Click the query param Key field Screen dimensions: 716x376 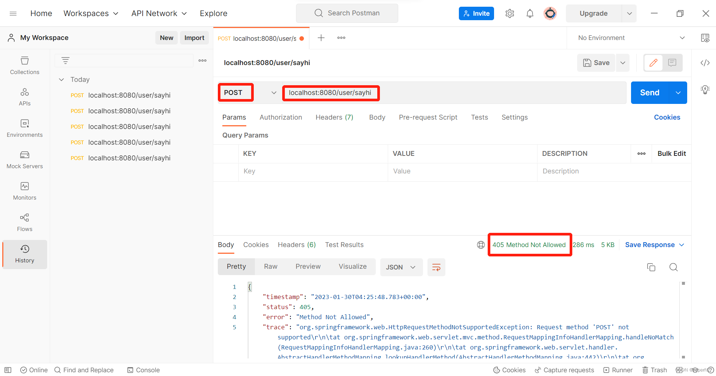(x=313, y=171)
